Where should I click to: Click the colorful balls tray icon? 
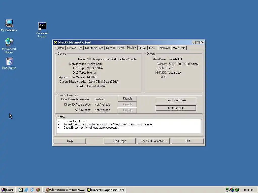[232, 190]
